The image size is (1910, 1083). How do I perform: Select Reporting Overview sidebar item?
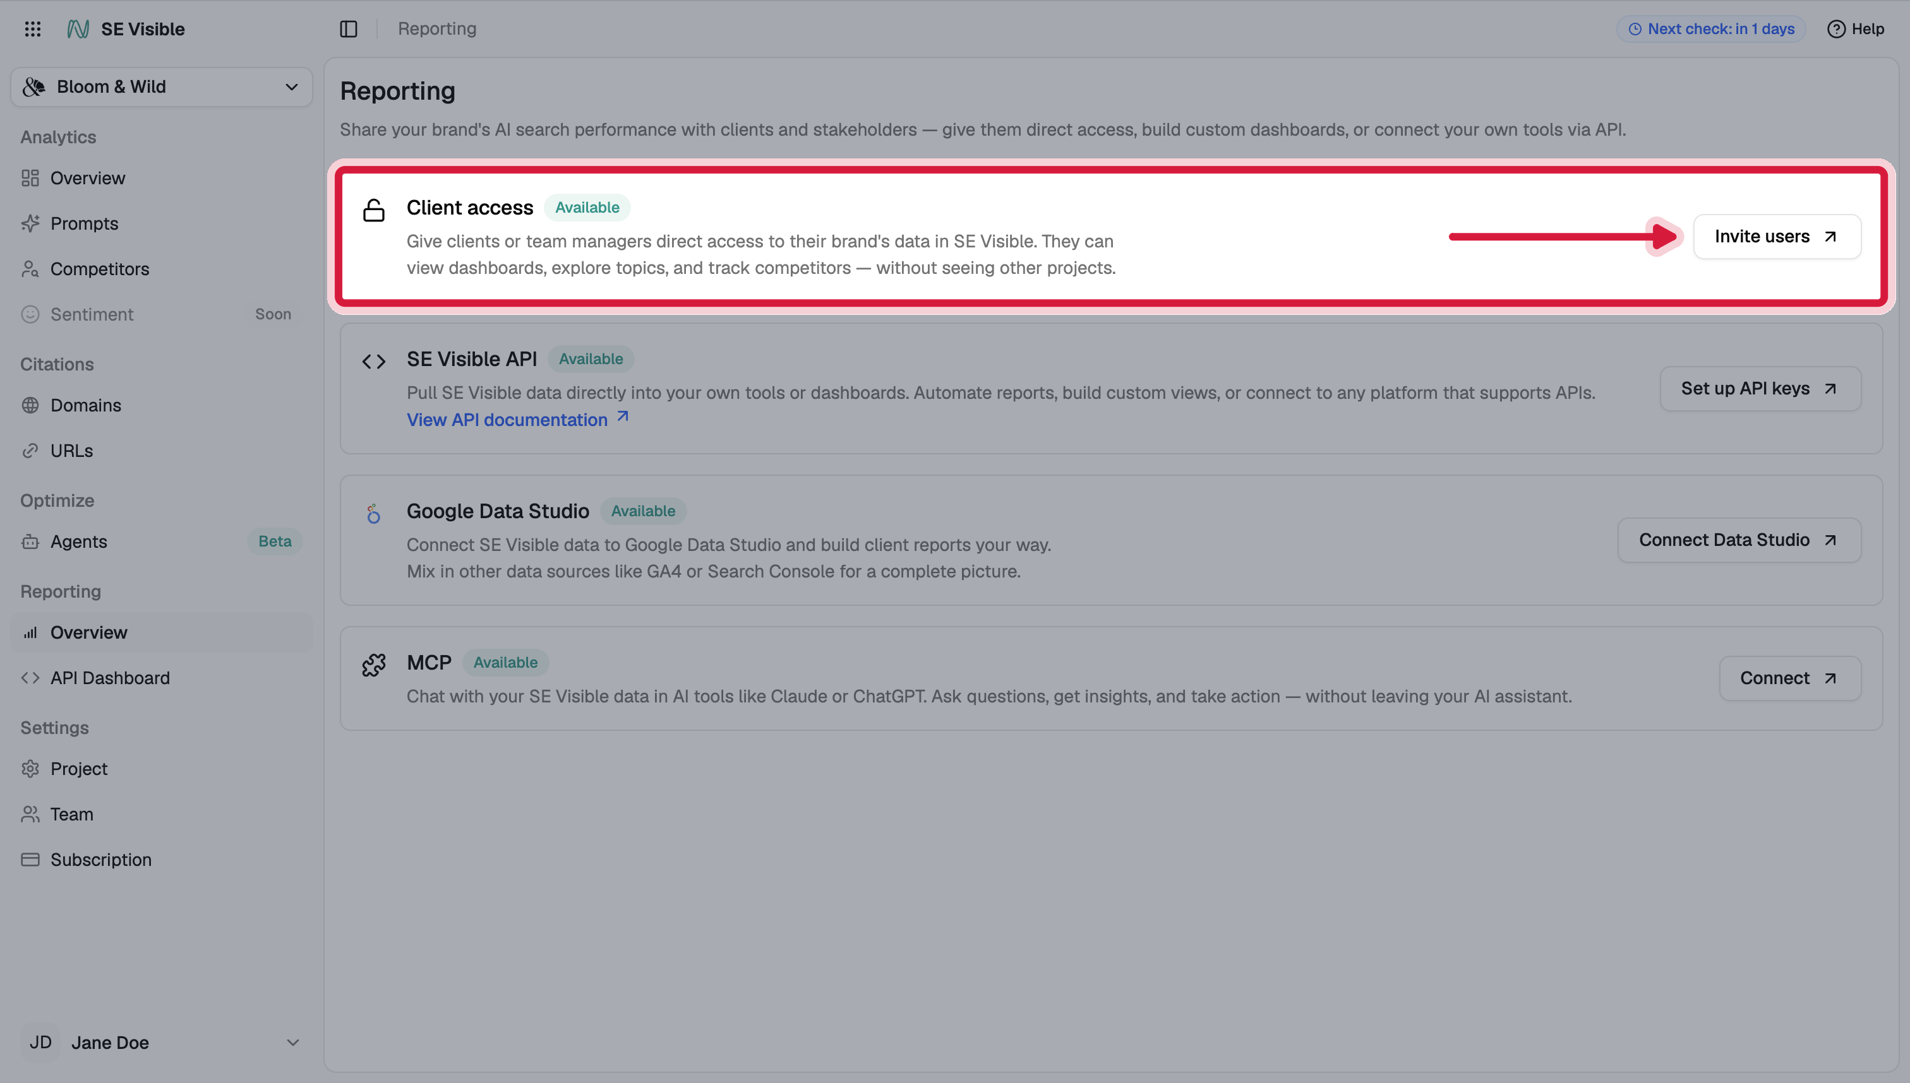tap(162, 632)
